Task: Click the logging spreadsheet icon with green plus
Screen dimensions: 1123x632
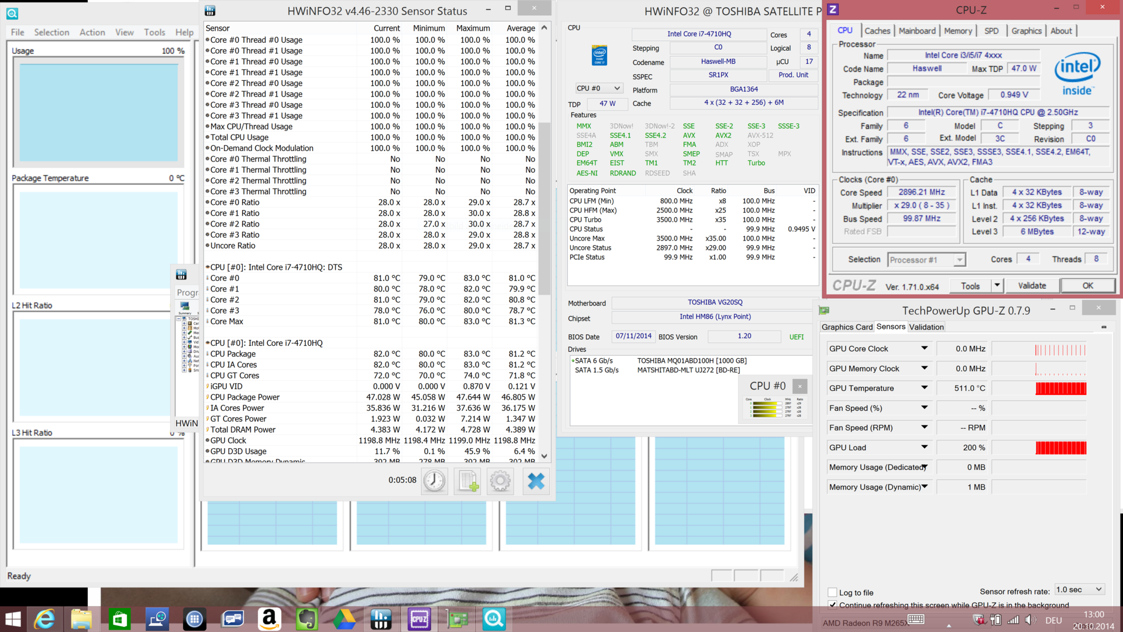Action: tap(468, 481)
